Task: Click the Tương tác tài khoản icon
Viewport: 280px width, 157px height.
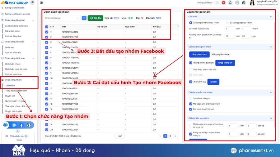Action: tap(2, 8)
